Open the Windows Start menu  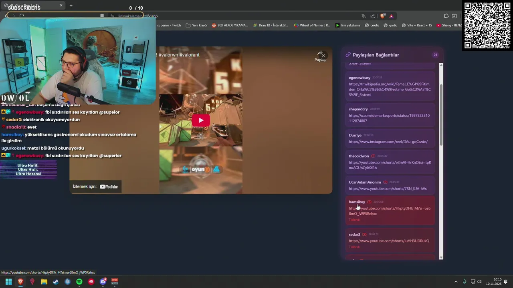[8, 282]
